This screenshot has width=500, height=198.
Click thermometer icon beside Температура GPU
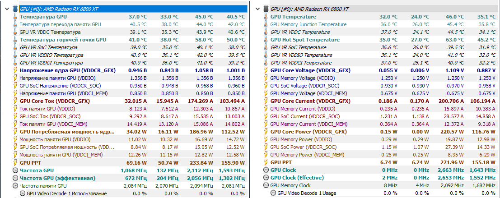15,17
